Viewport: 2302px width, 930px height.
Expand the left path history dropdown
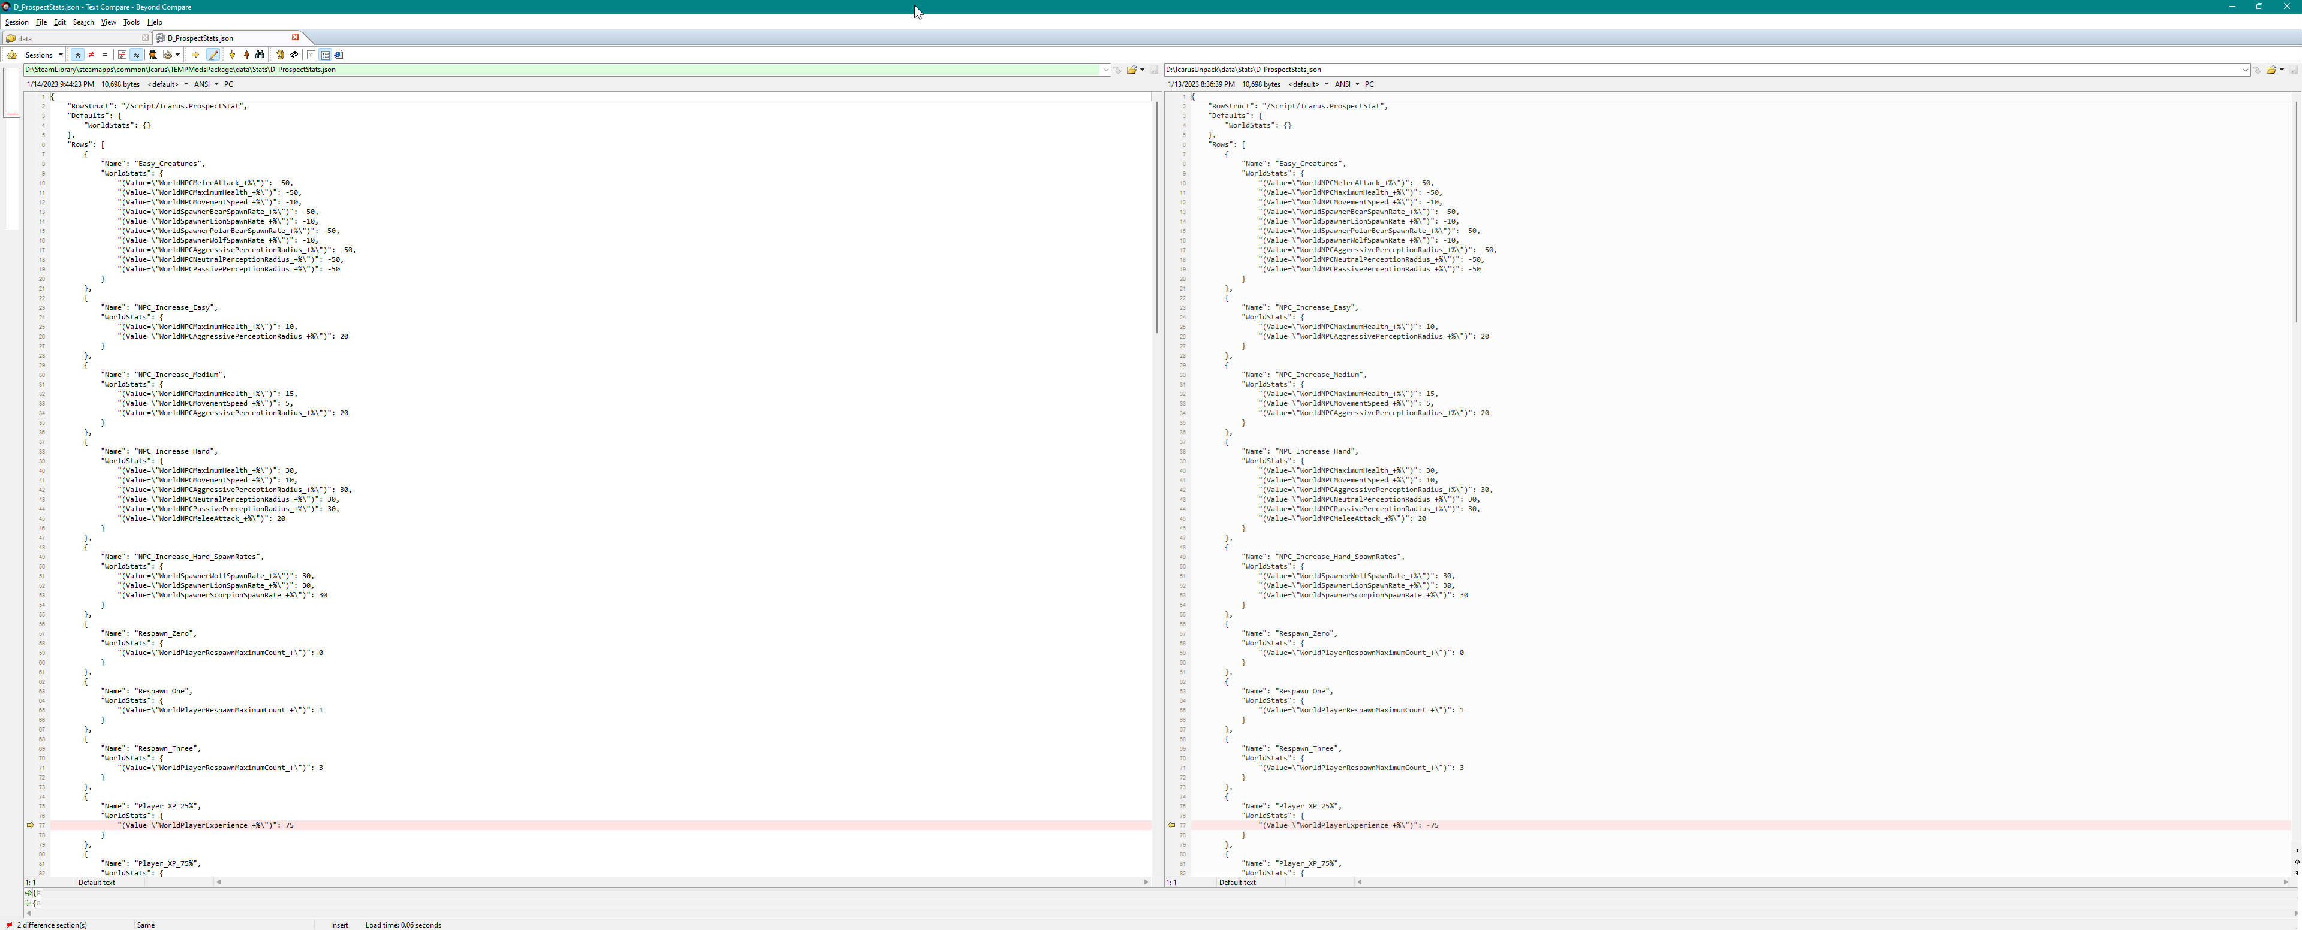click(x=1105, y=70)
